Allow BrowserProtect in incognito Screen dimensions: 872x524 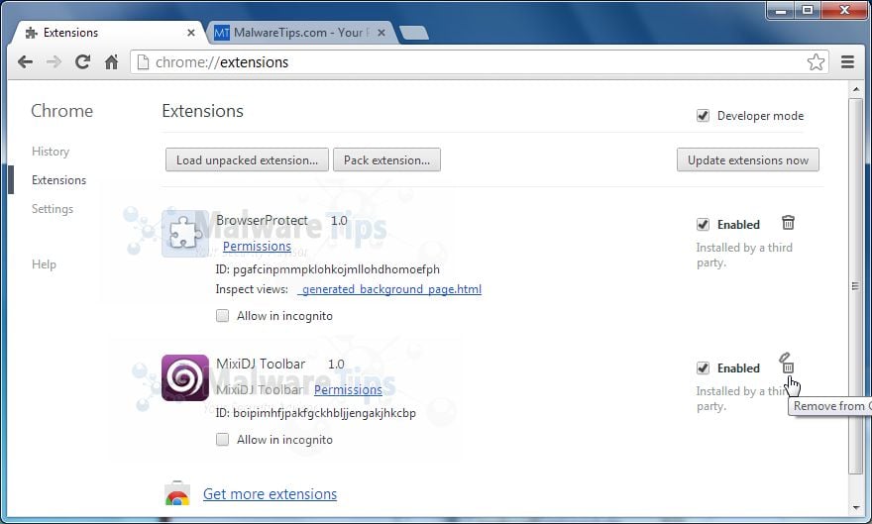point(222,316)
